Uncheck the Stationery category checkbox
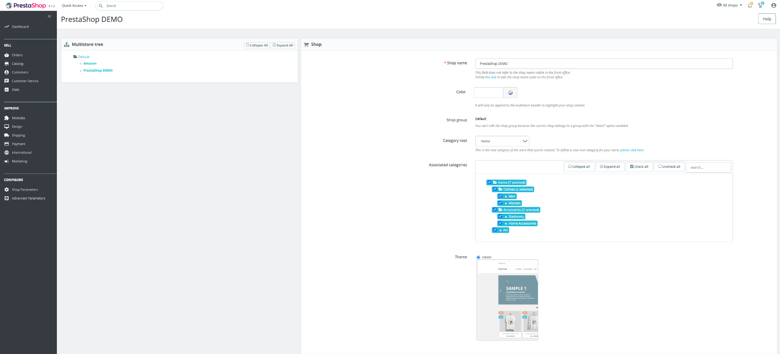This screenshot has height=354, width=780. pos(500,217)
